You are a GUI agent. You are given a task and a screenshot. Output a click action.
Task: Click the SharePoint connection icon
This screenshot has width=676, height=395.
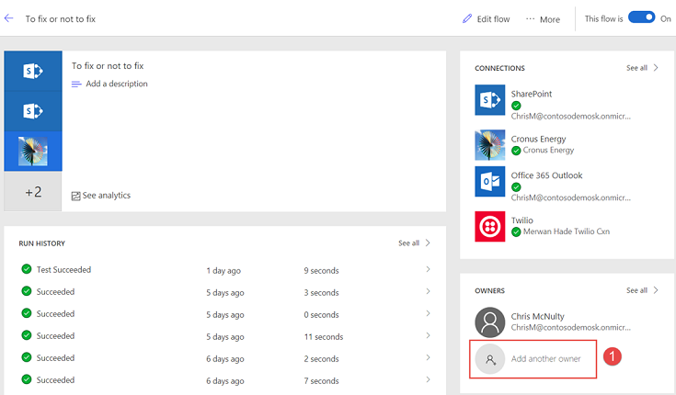pyautogui.click(x=490, y=100)
